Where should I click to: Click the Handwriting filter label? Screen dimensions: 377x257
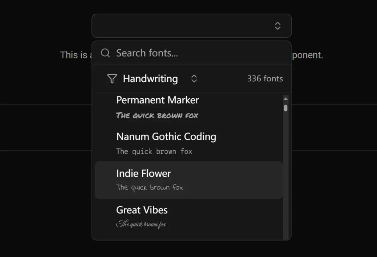[x=150, y=78]
